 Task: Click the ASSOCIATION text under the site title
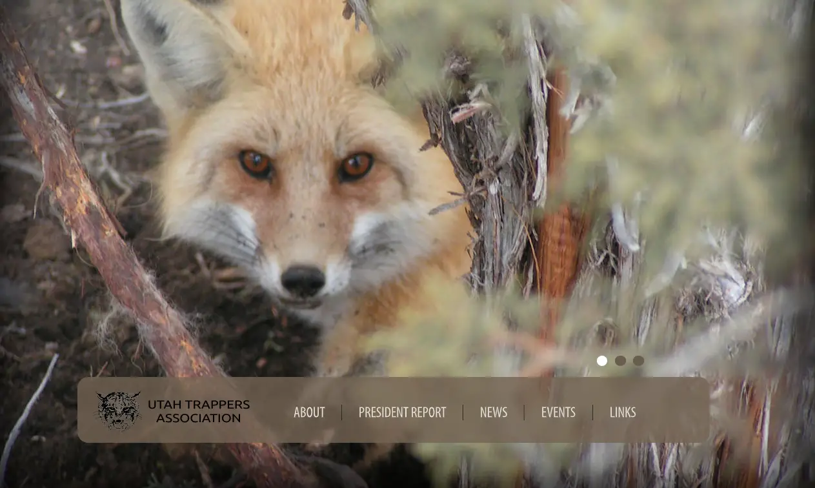(x=198, y=418)
